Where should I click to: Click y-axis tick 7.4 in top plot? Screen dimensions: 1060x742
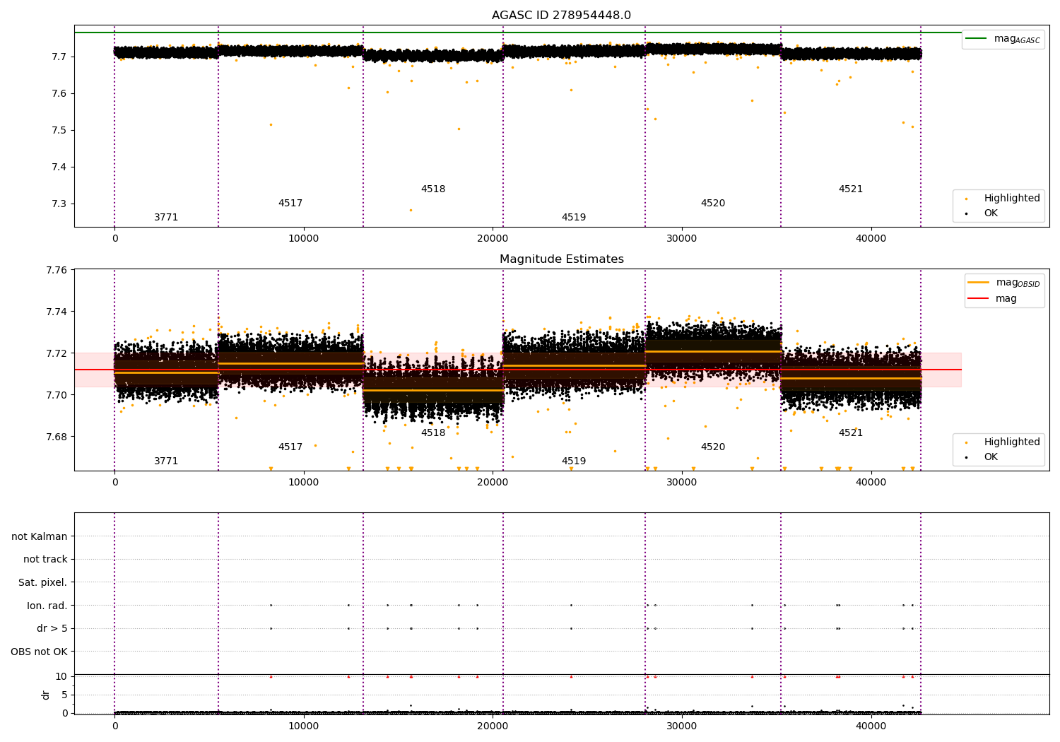pyautogui.click(x=59, y=167)
